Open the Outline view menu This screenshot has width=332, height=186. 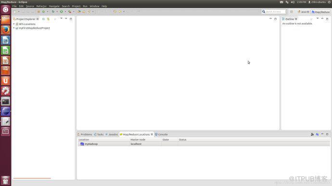coord(318,19)
